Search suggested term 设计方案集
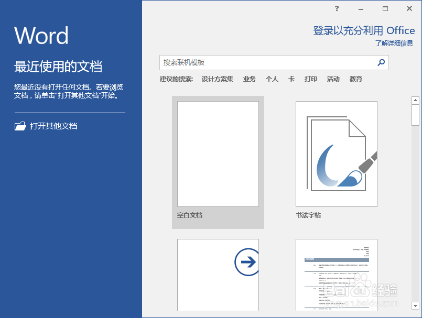This screenshot has width=422, height=318. click(x=218, y=79)
